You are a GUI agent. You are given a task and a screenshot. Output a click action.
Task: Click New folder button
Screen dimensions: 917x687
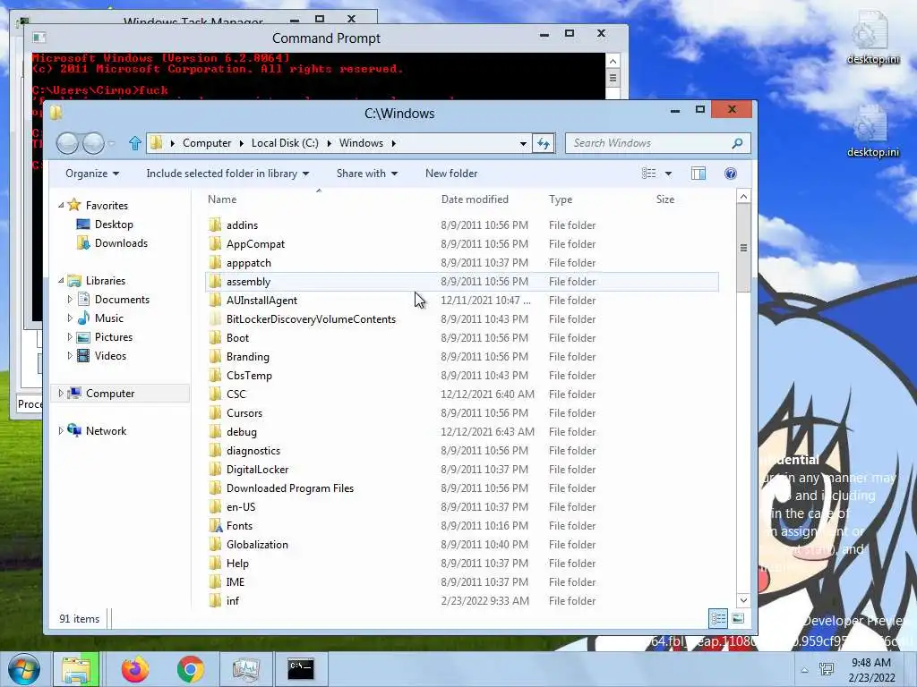click(x=451, y=174)
